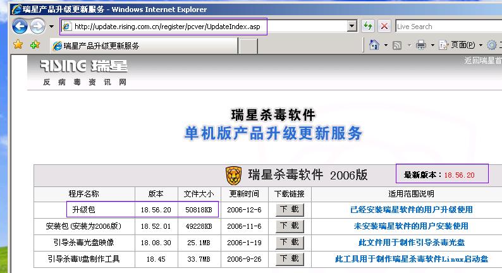Viewport: 502px width, 273px height.
Task: Click update date 2006-12-6
Action: (244, 210)
